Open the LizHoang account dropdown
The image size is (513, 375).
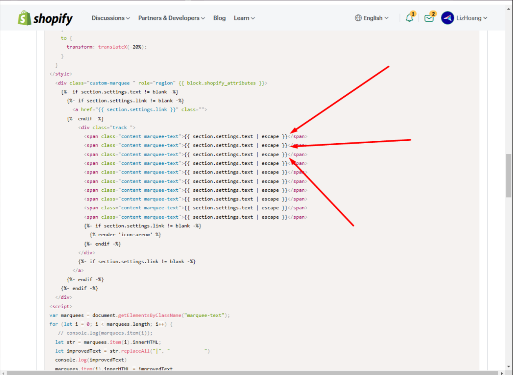click(472, 18)
